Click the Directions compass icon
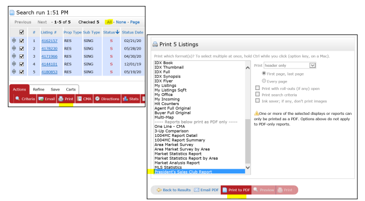 click(97, 99)
